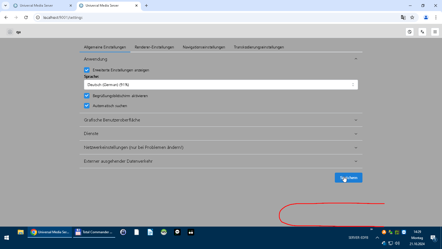Click the qa user avatar icon

(10, 32)
